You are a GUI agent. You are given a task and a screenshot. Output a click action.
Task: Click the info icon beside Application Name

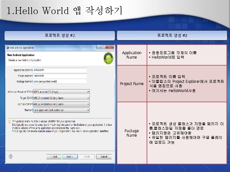point(32,70)
